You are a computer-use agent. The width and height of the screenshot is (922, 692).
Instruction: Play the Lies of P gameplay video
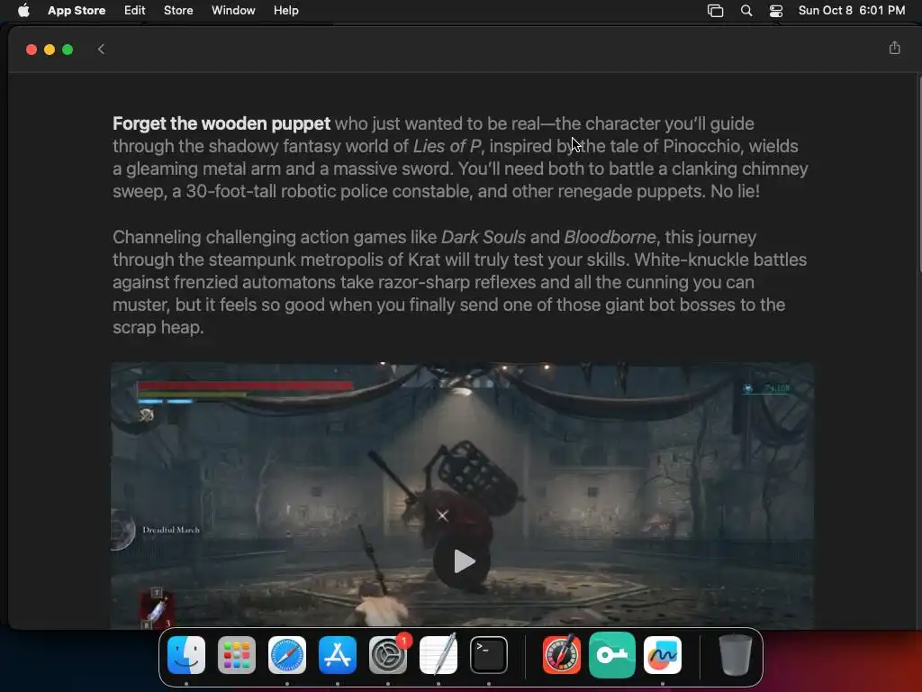[462, 561]
